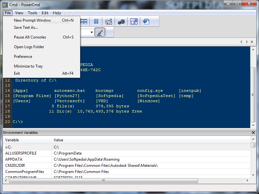Click line number 20 in gutter
Screen dimensions: 259x194
pos(7,122)
